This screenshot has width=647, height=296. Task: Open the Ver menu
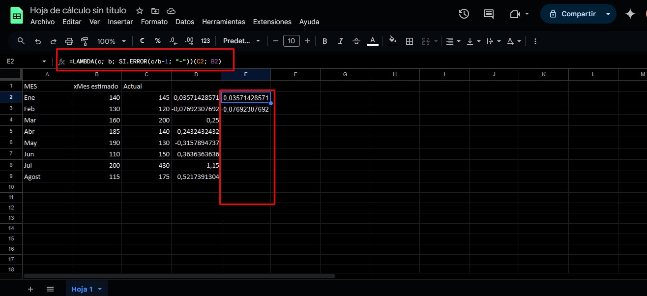94,22
